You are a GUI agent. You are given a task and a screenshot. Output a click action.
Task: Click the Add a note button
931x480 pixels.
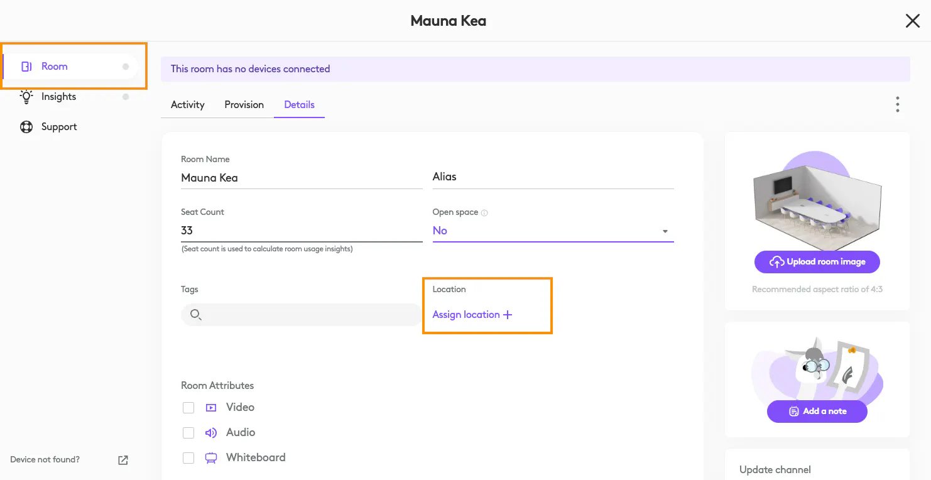coord(817,412)
